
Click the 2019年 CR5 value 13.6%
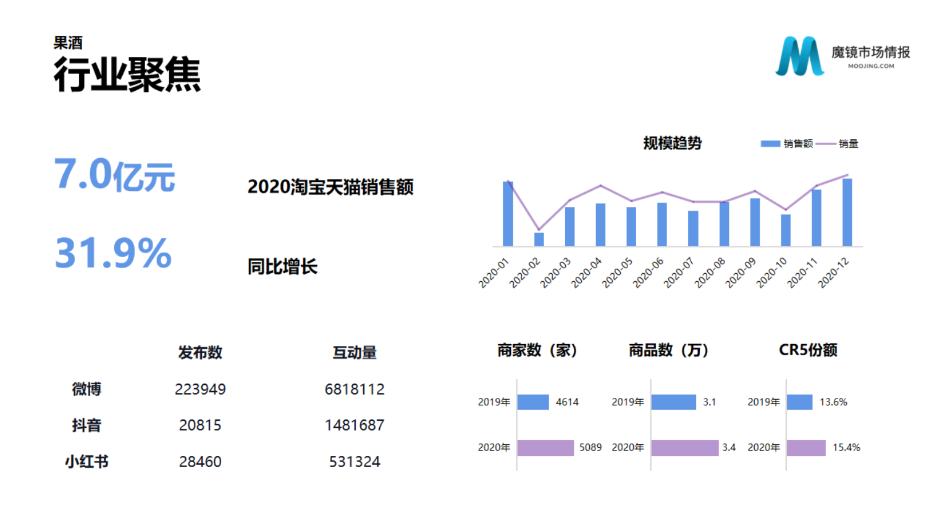tap(833, 402)
